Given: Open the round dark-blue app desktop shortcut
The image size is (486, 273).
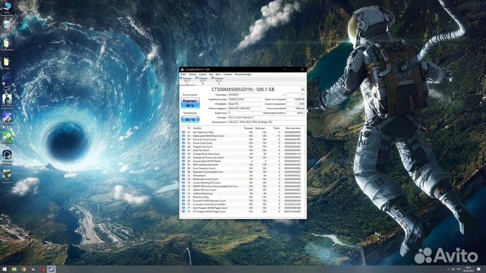Looking at the screenshot, I should (x=7, y=156).
